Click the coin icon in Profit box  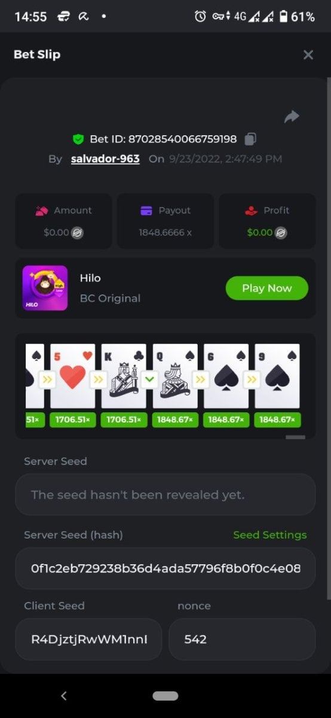click(x=281, y=233)
